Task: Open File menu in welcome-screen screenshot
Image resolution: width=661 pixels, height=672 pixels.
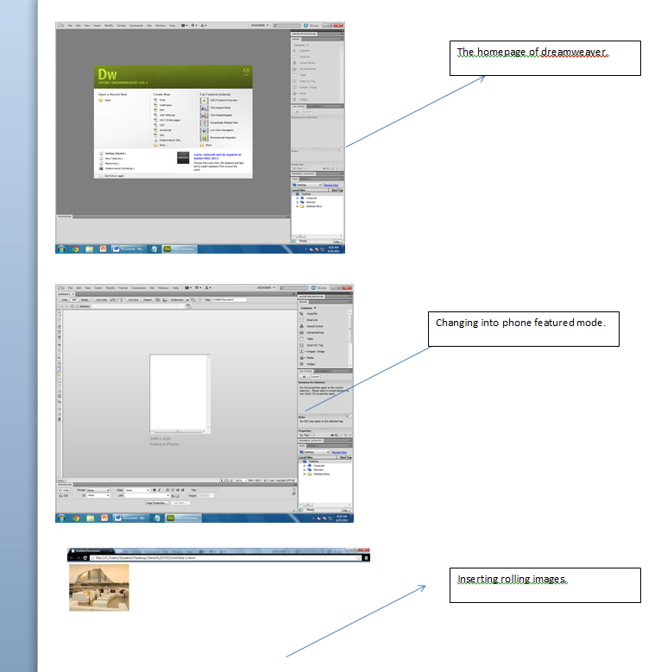Action: click(x=70, y=25)
